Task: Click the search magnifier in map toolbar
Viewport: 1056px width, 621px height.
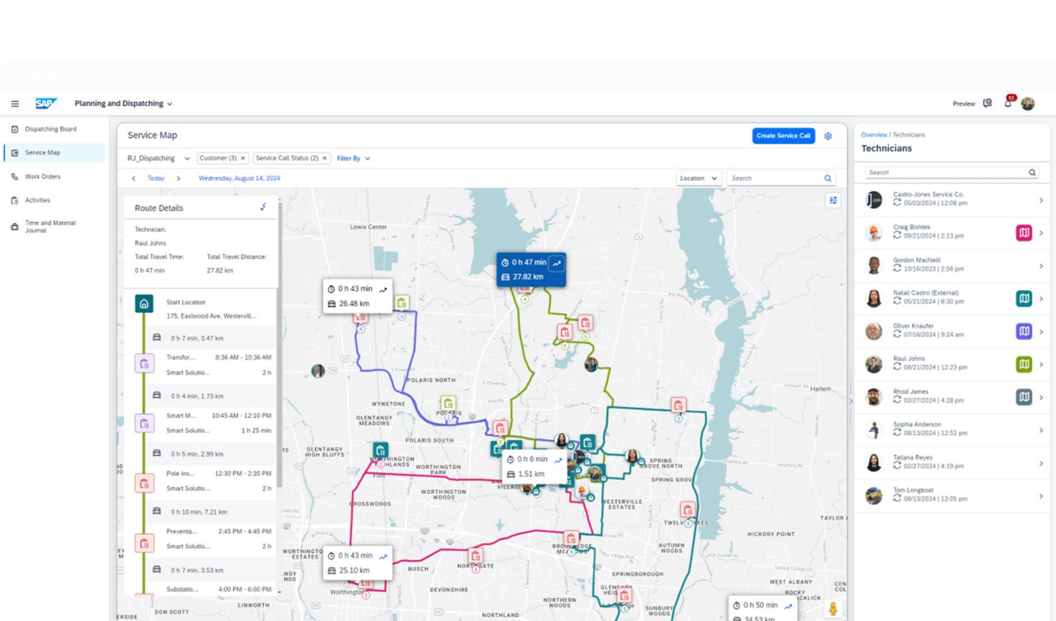Action: 828,178
